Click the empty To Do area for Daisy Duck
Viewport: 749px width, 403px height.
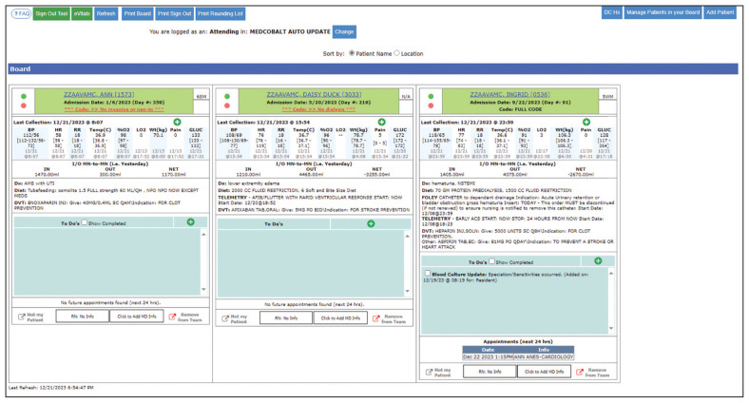click(311, 263)
